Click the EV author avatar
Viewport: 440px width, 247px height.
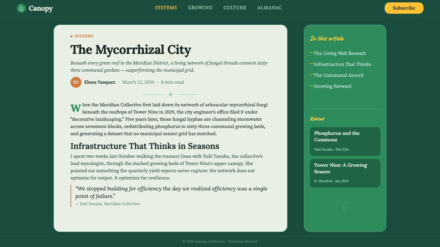pyautogui.click(x=76, y=82)
